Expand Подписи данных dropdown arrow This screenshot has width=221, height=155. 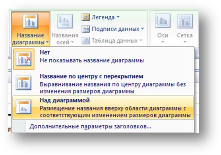pos(143,29)
